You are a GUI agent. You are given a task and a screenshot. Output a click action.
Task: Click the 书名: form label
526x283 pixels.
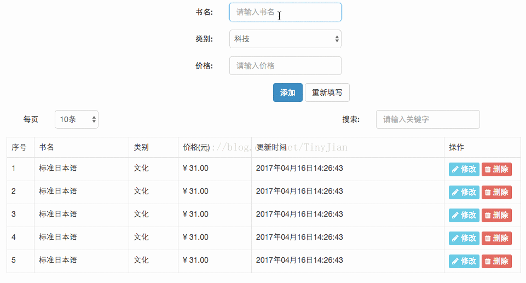(x=204, y=12)
